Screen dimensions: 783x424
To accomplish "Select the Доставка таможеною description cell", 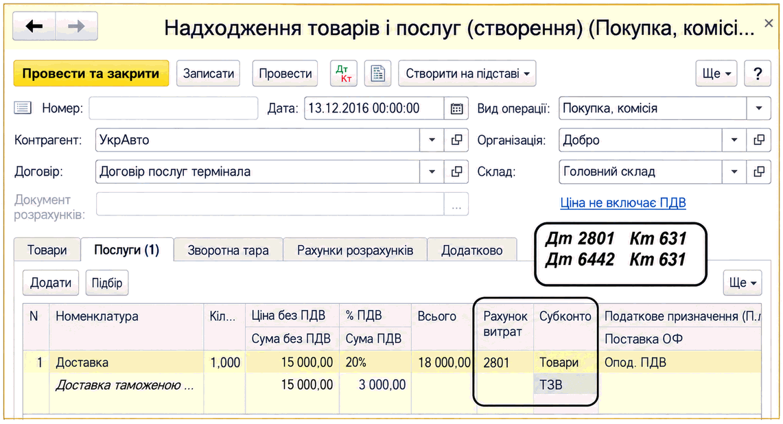I will [126, 384].
